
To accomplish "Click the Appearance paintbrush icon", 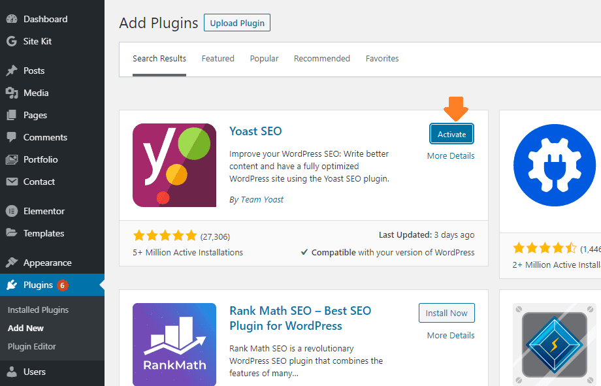I will click(11, 263).
